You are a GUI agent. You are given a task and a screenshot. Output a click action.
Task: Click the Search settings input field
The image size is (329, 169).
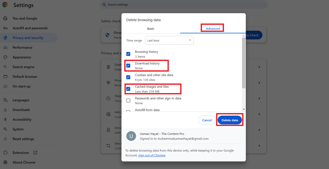coord(183,5)
